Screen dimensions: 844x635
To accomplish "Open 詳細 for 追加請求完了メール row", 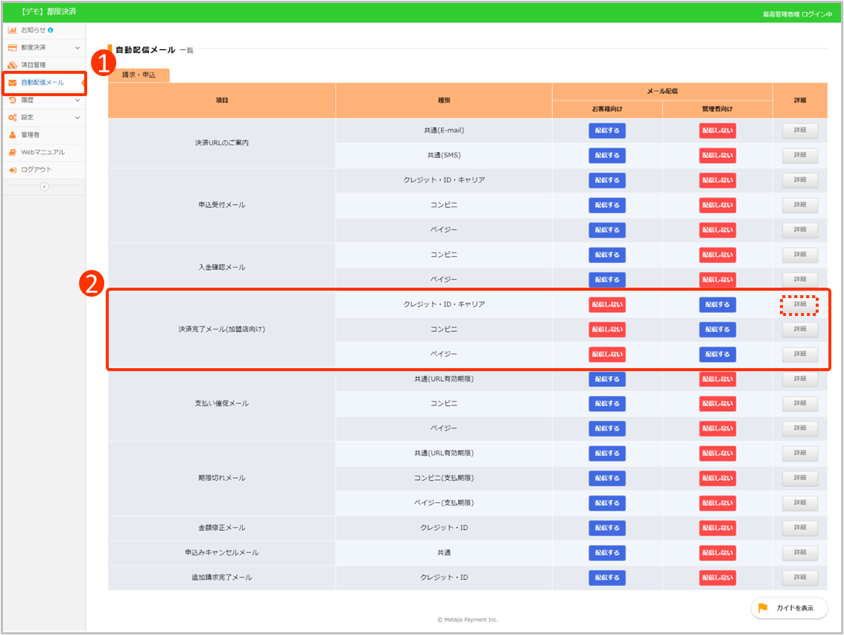I will [x=799, y=578].
